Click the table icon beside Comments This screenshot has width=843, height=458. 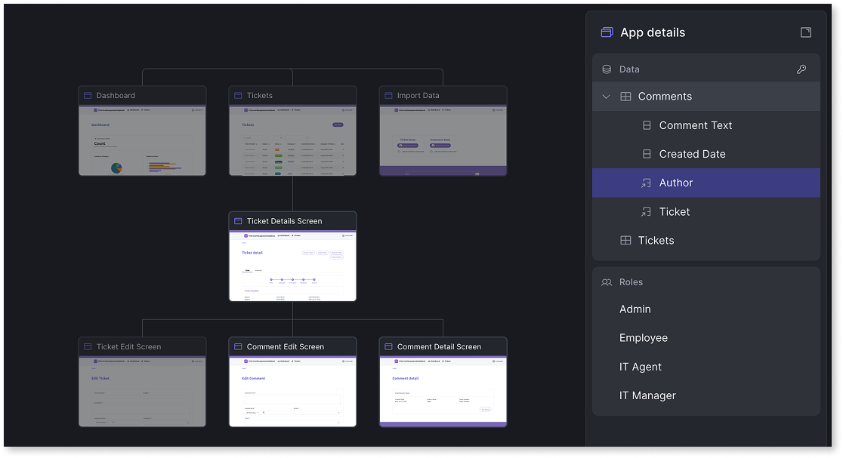point(625,97)
